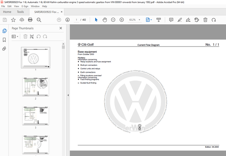Image resolution: width=226 pixels, height=156 pixels.
Task: Click 'Fitting locations overview!' text
Action: click(x=91, y=76)
